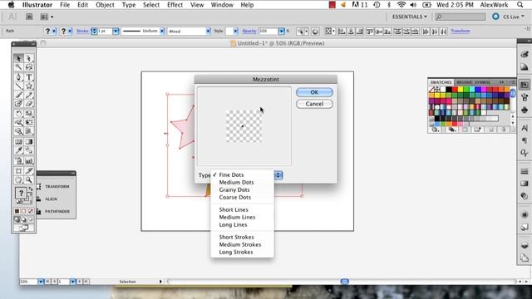Keep Fine Dots selected in Type list
Screen dimensions: 532x299
click(x=231, y=175)
